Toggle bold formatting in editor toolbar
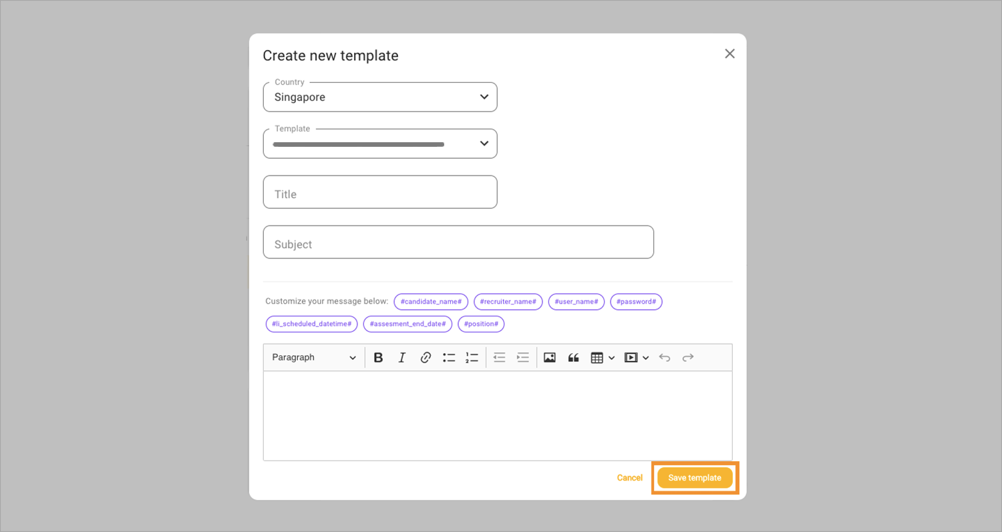Image resolution: width=1002 pixels, height=532 pixels. tap(378, 358)
